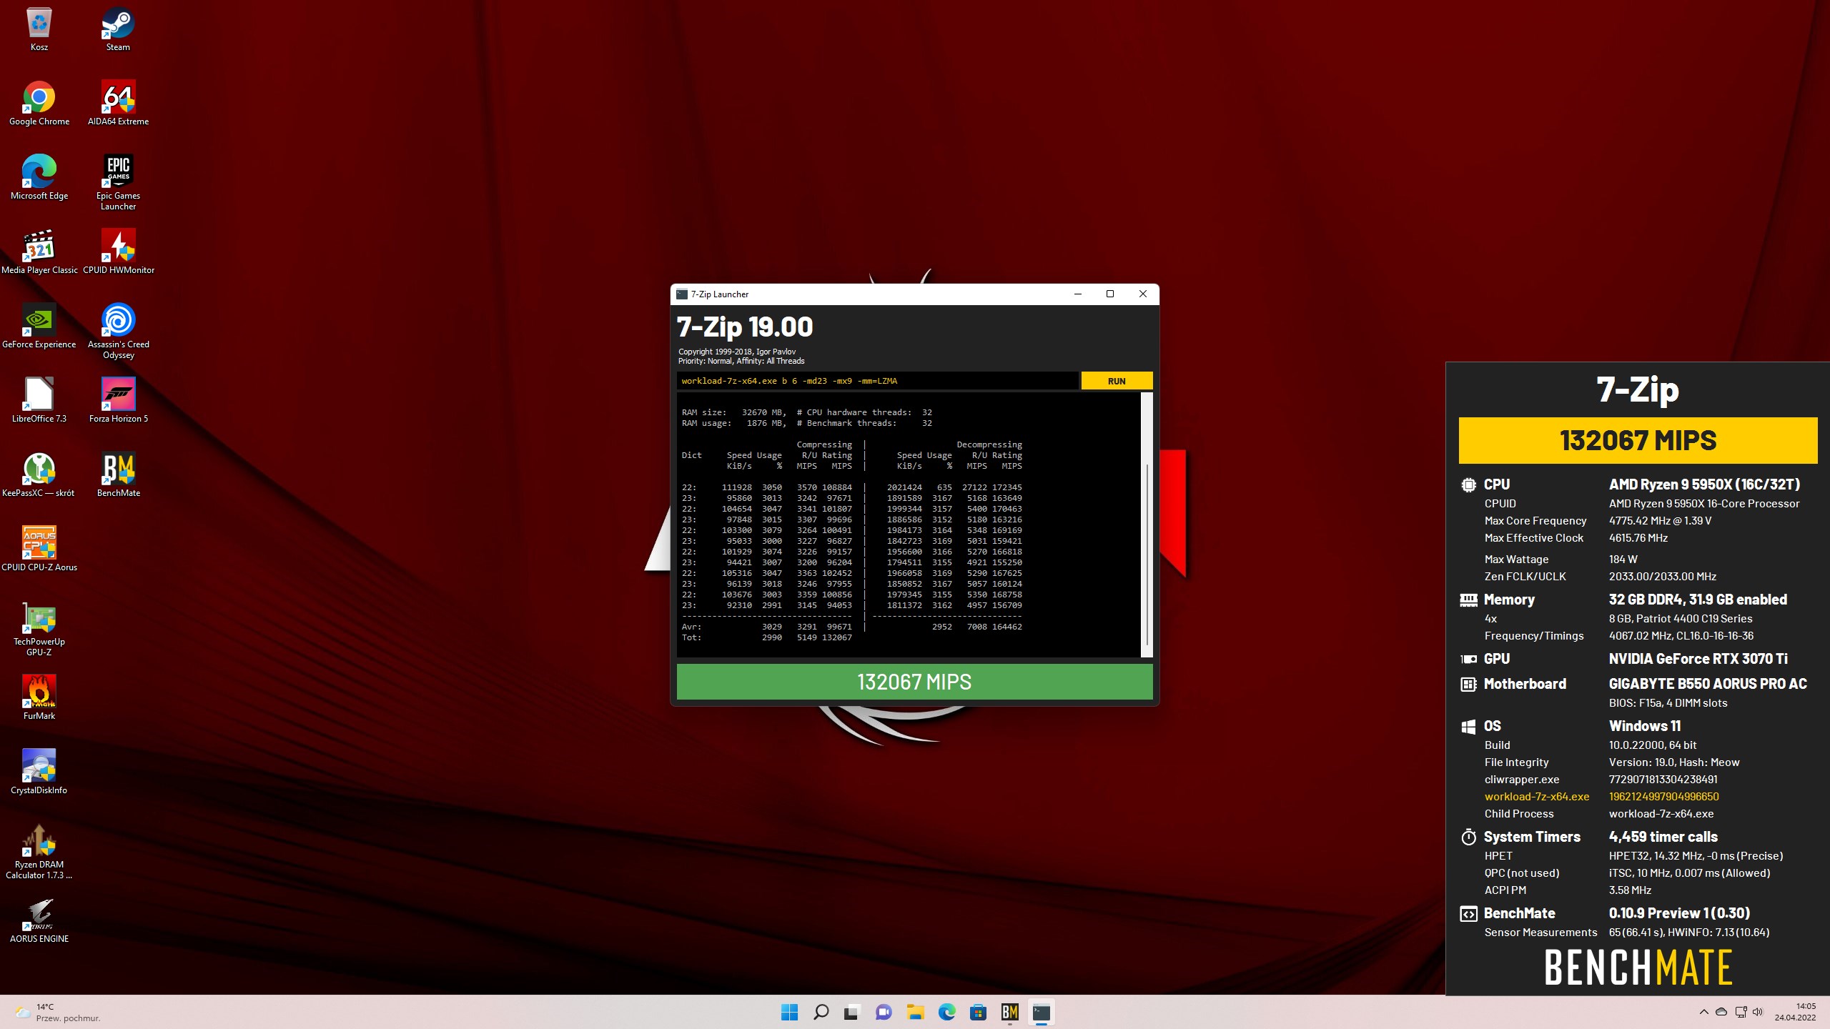Image resolution: width=1830 pixels, height=1029 pixels.
Task: Click workload-7z-x64.exe yellow label in overlay
Action: tap(1537, 796)
